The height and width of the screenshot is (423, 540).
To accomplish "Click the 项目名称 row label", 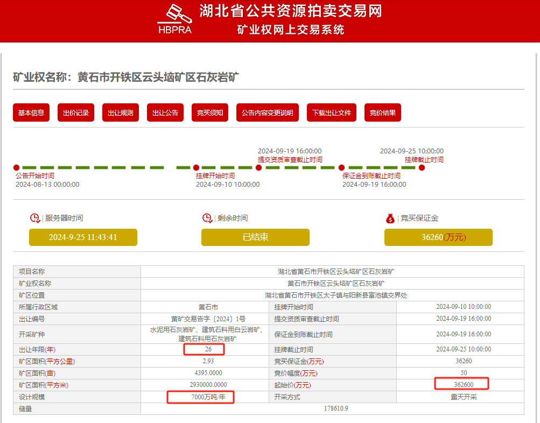I will click(32, 272).
